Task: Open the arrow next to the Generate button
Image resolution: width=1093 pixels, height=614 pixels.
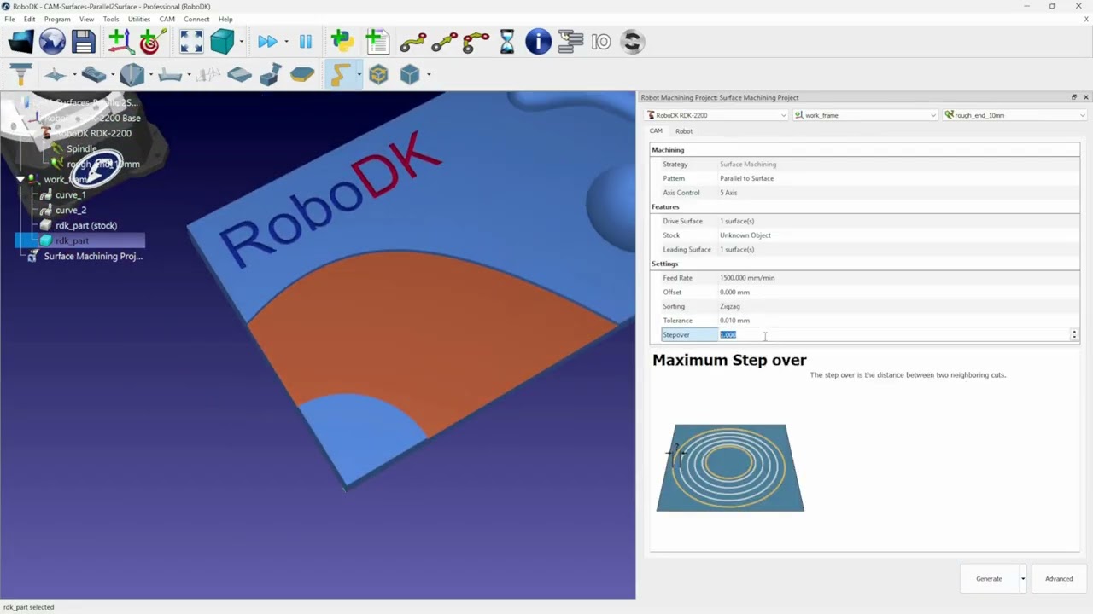Action: coord(1022,579)
